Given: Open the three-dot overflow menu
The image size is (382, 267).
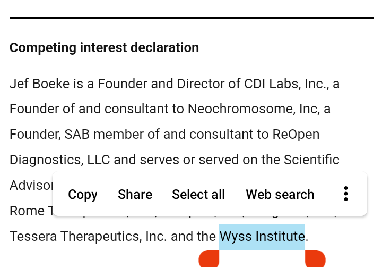Looking at the screenshot, I should pos(345,194).
